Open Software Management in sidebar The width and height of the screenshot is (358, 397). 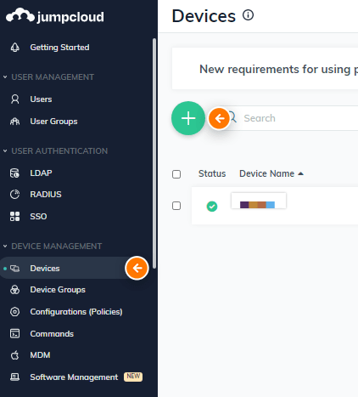74,377
